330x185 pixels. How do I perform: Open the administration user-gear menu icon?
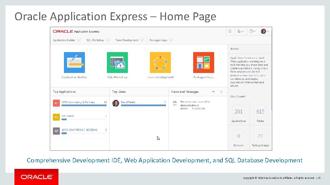point(240,31)
